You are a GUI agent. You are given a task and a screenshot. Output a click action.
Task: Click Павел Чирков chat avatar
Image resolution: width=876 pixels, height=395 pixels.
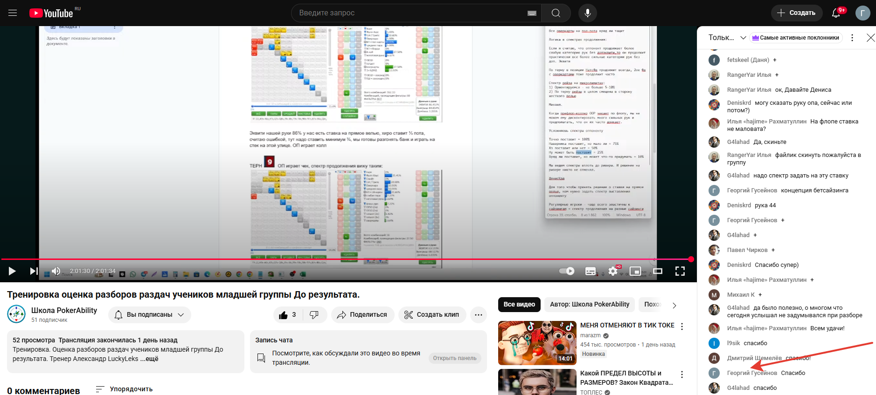click(714, 250)
